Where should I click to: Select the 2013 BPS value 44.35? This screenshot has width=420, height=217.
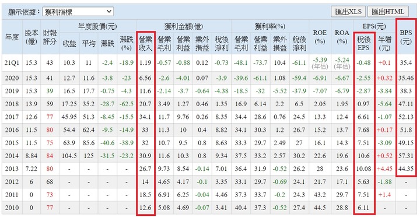pos(406,169)
